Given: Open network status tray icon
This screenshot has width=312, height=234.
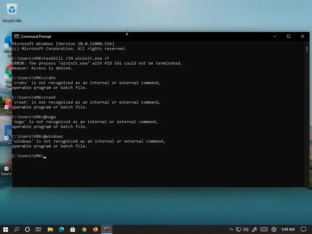Looking at the screenshot, I should 238,229.
